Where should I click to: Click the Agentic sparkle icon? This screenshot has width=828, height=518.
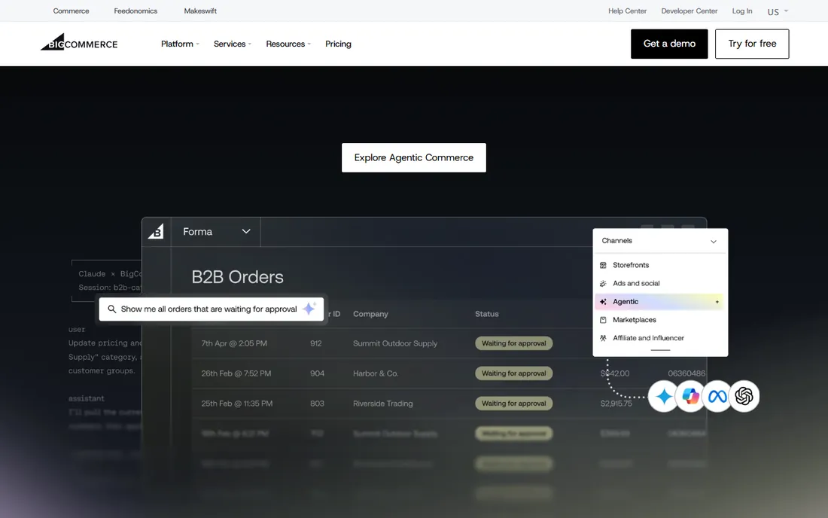603,301
